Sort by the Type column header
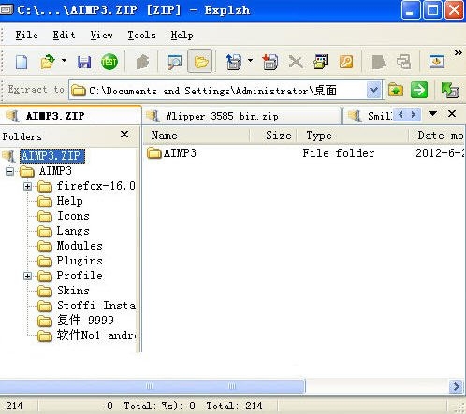The width and height of the screenshot is (466, 414). [352, 136]
